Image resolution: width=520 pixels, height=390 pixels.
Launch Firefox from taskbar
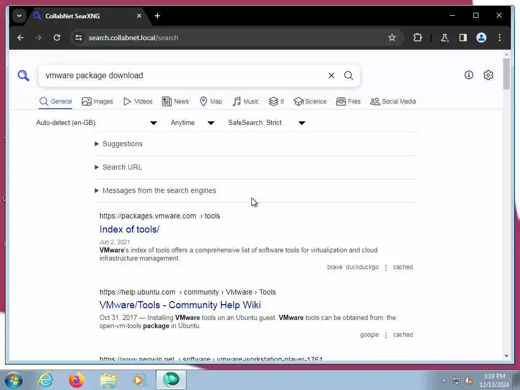point(77,380)
